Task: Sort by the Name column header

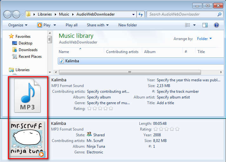Action: [x=64, y=52]
